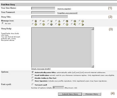Click the 'Preview Story' button

point(92,94)
